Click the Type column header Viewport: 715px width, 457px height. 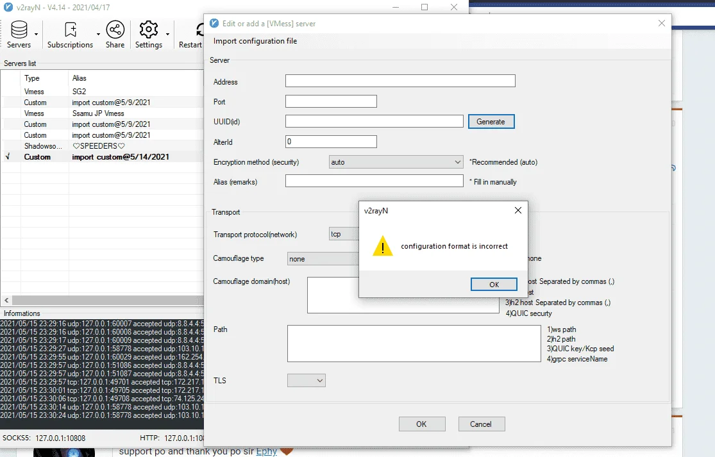pos(45,78)
